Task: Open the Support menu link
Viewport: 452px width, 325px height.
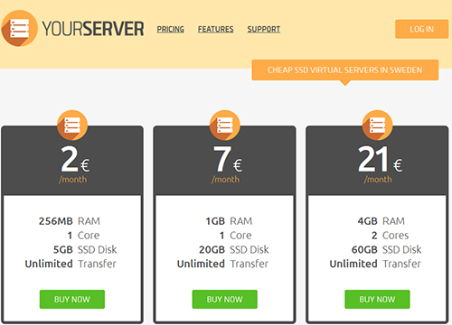Action: [264, 29]
